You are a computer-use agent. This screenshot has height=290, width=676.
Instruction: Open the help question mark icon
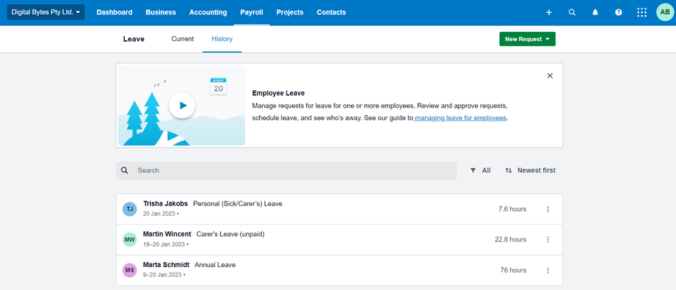click(x=618, y=12)
